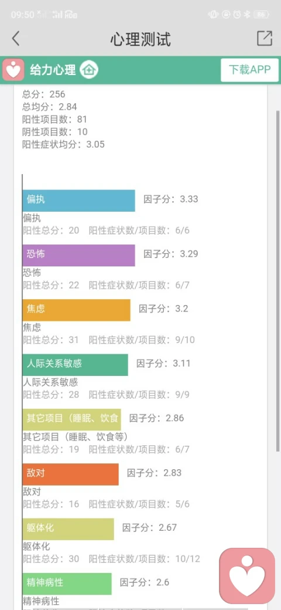The width and height of the screenshot is (281, 610).
Task: Tap the Bluetooth status icon
Action: coord(247,15)
